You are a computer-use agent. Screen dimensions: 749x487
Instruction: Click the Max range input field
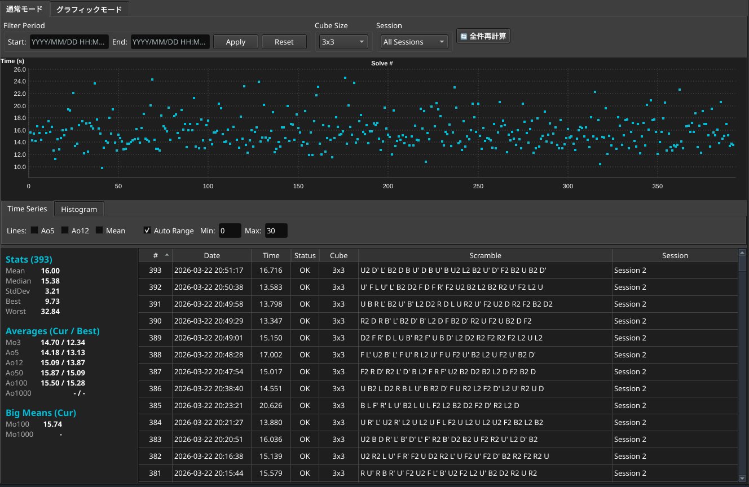pos(276,231)
